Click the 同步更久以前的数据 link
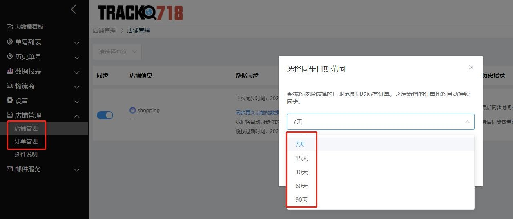513x219 pixels. point(257,113)
